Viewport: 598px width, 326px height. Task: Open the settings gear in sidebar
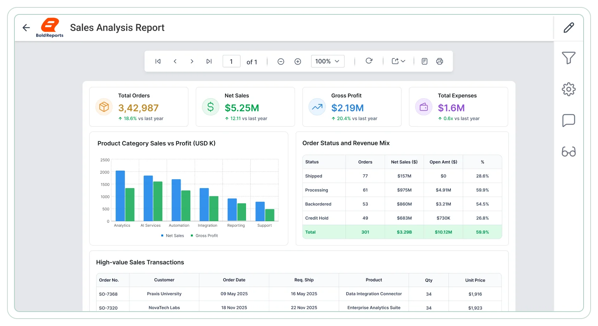[x=569, y=89]
